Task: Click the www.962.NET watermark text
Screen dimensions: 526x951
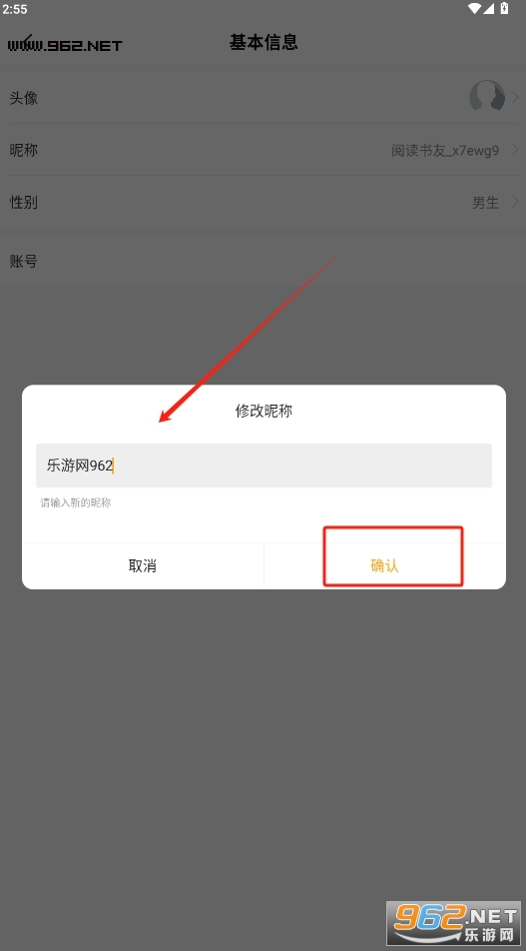Action: point(66,45)
